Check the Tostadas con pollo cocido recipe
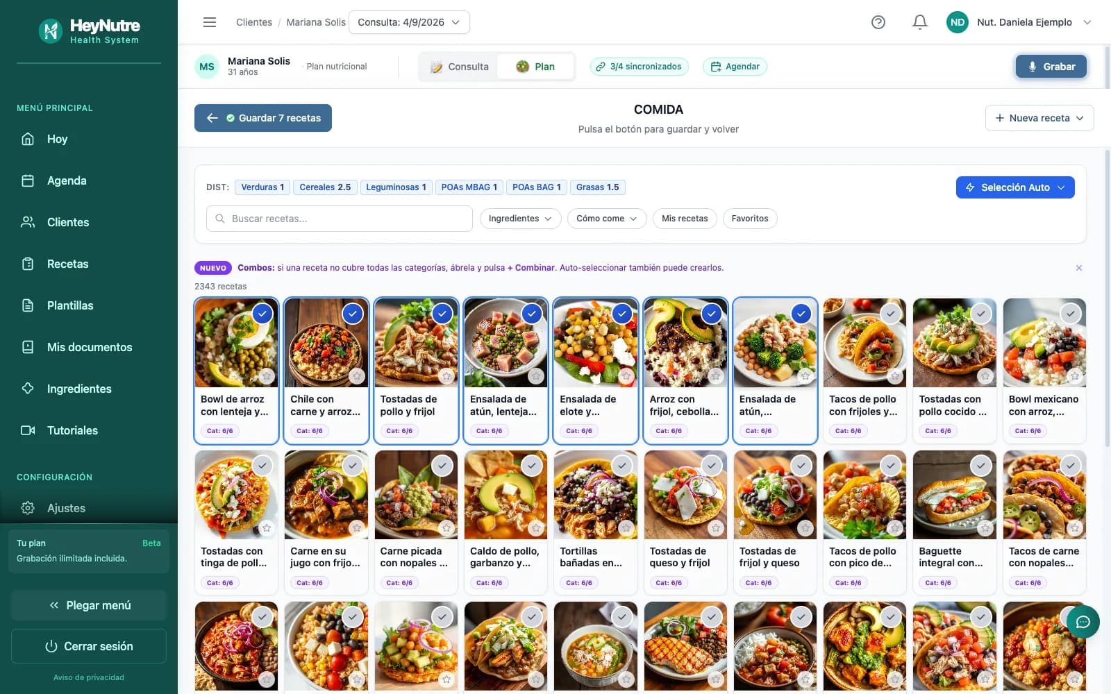 981,314
